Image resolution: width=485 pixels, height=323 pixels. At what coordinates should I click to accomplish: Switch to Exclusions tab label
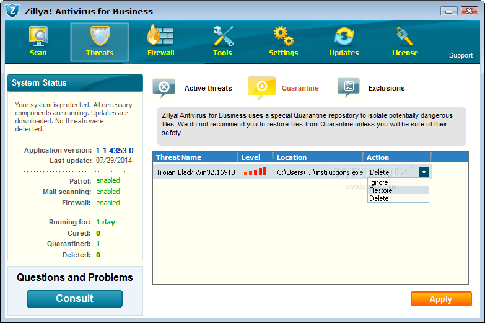387,88
